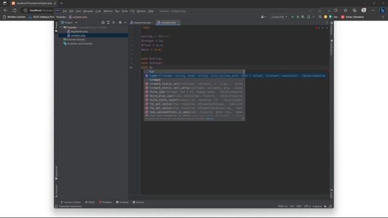388x218 pixels.
Task: Start debugging with the bug icon
Action: tap(298, 17)
